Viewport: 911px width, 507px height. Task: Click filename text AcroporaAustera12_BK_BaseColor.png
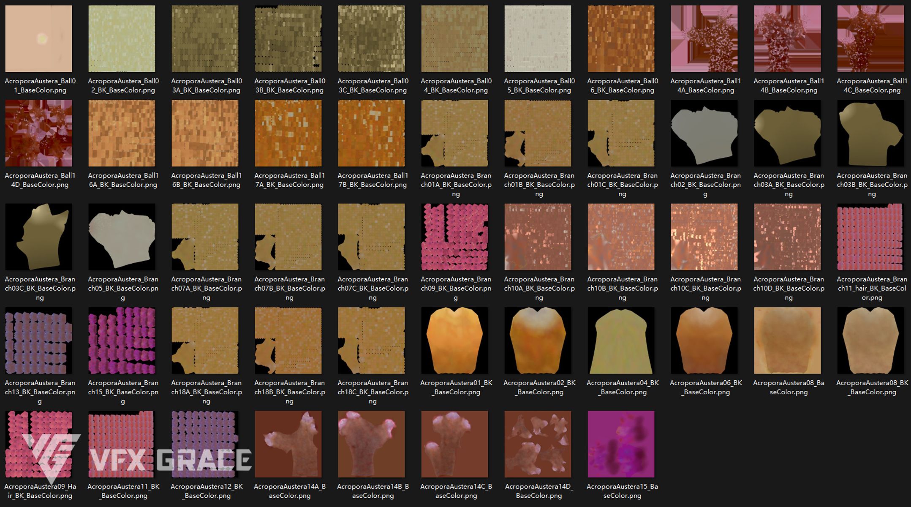click(207, 491)
